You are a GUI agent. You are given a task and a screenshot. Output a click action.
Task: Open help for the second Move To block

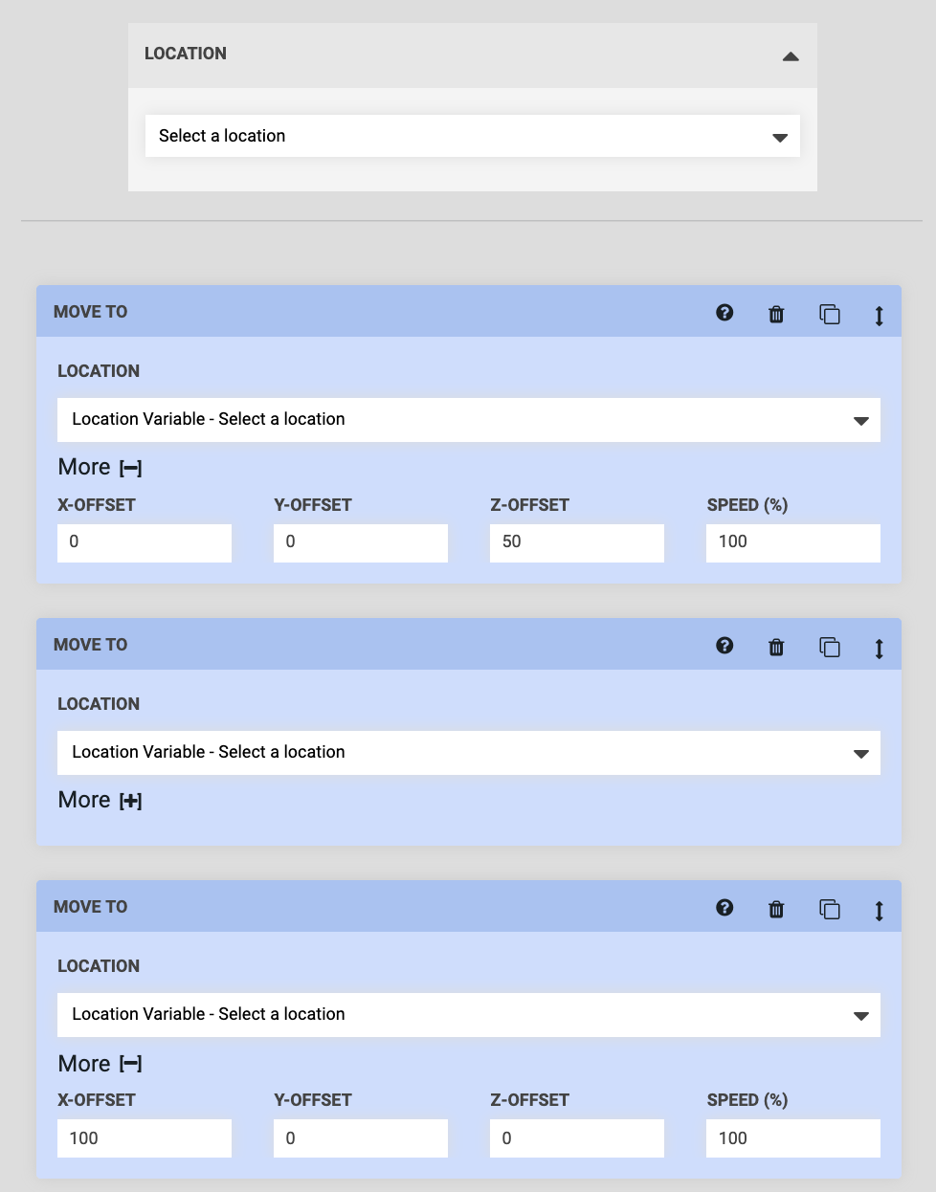[x=724, y=646]
